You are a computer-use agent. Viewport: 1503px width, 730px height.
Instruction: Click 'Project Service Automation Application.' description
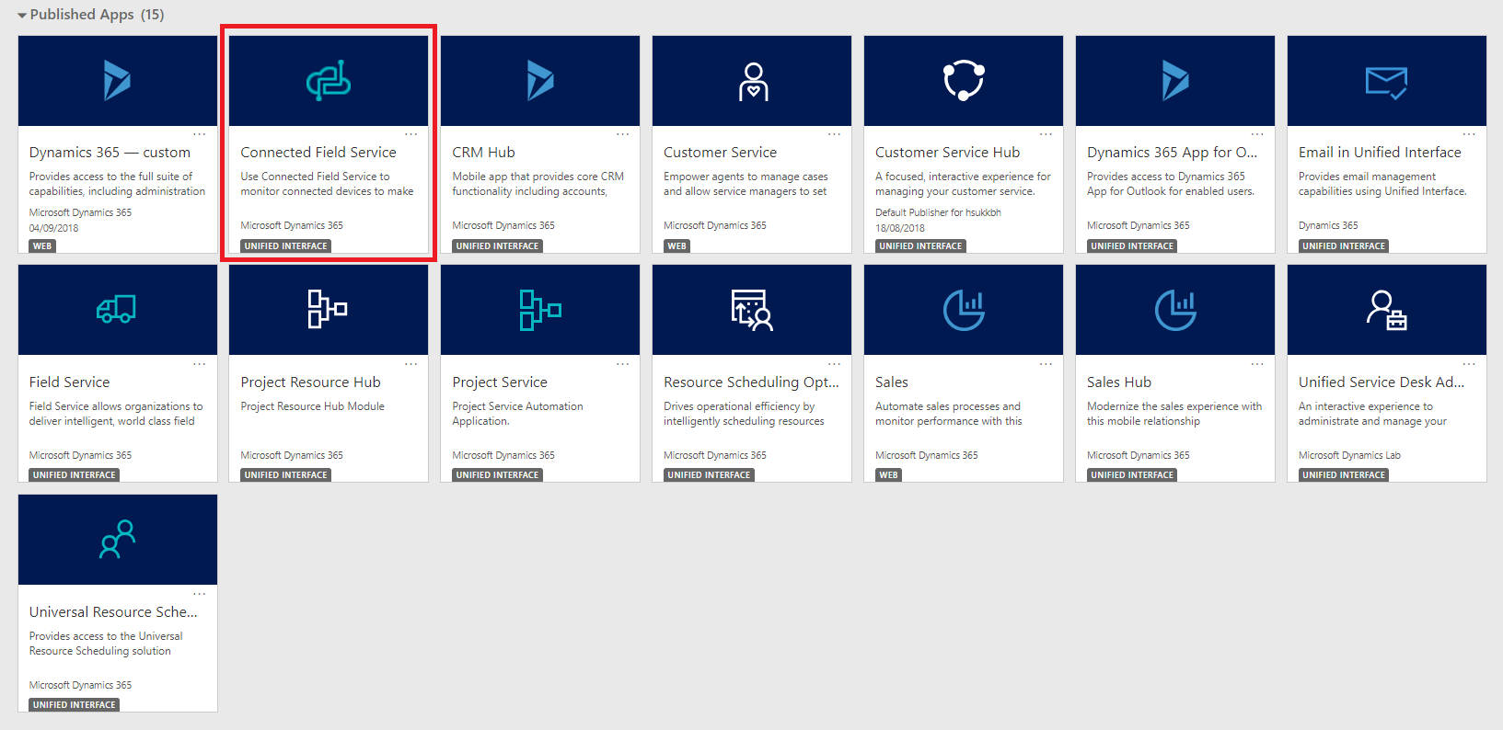coord(517,414)
